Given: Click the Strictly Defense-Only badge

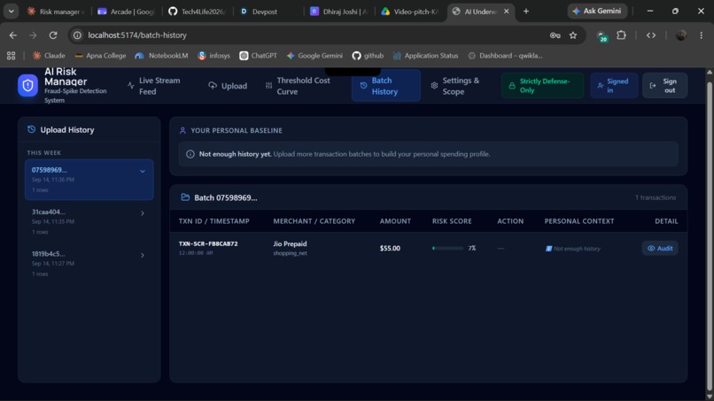Looking at the screenshot, I should [542, 86].
